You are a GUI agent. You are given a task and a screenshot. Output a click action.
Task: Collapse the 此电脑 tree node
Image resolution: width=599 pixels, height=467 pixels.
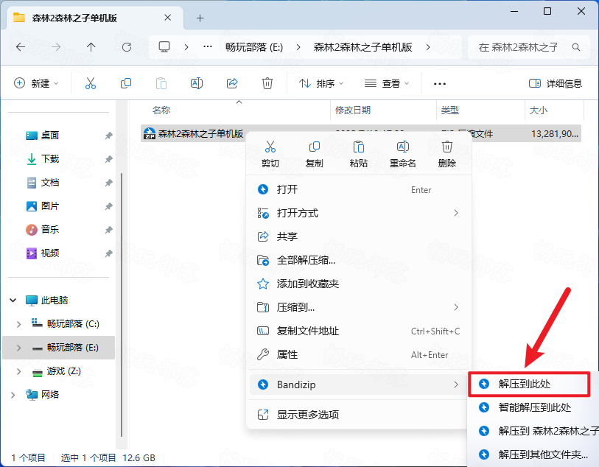point(13,300)
